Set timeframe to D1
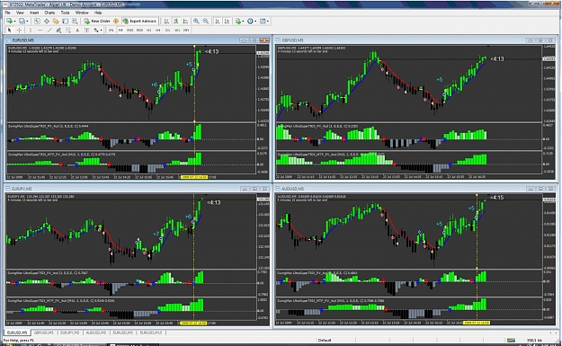 (167, 30)
